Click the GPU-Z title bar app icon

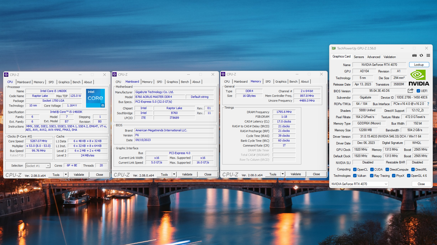pos(334,48)
